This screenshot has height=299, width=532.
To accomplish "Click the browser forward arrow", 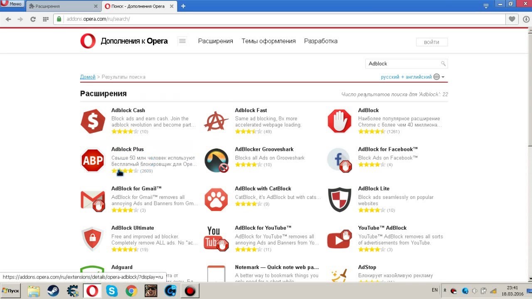I will (20, 19).
